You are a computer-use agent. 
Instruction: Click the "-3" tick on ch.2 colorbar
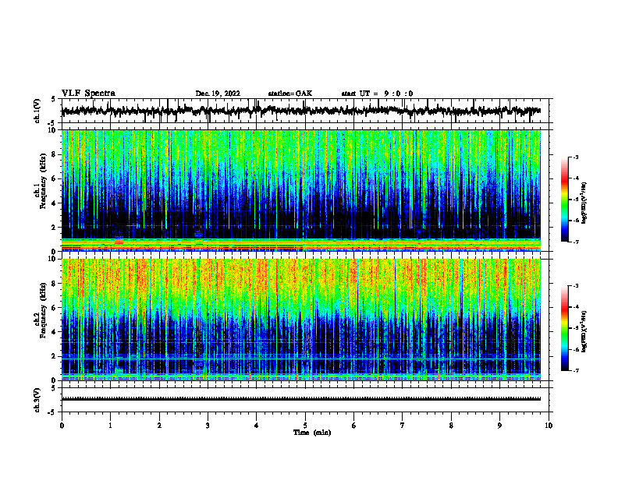point(576,286)
